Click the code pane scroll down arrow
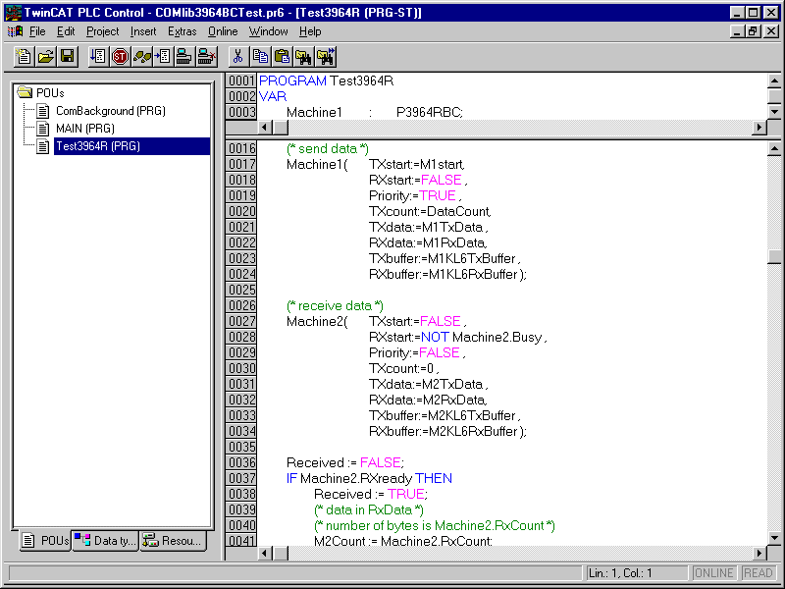785x589 pixels. [x=774, y=538]
